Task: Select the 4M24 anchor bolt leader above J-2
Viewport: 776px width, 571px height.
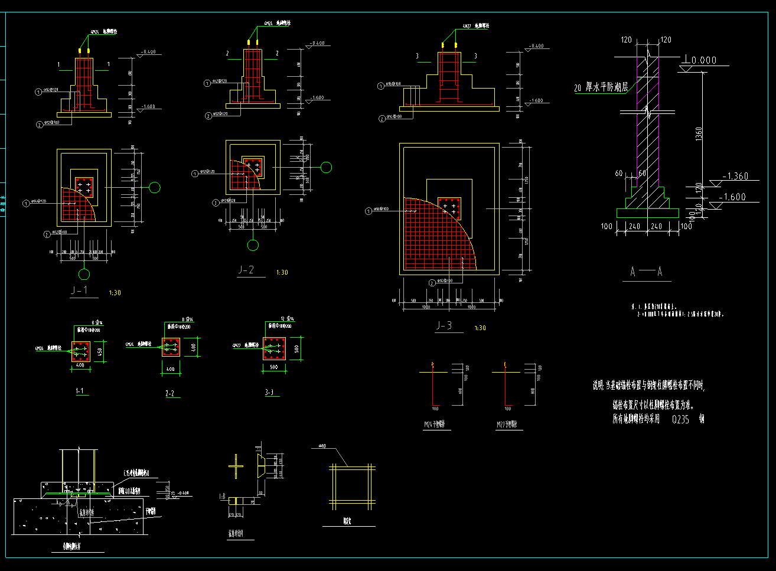Action: coord(277,23)
